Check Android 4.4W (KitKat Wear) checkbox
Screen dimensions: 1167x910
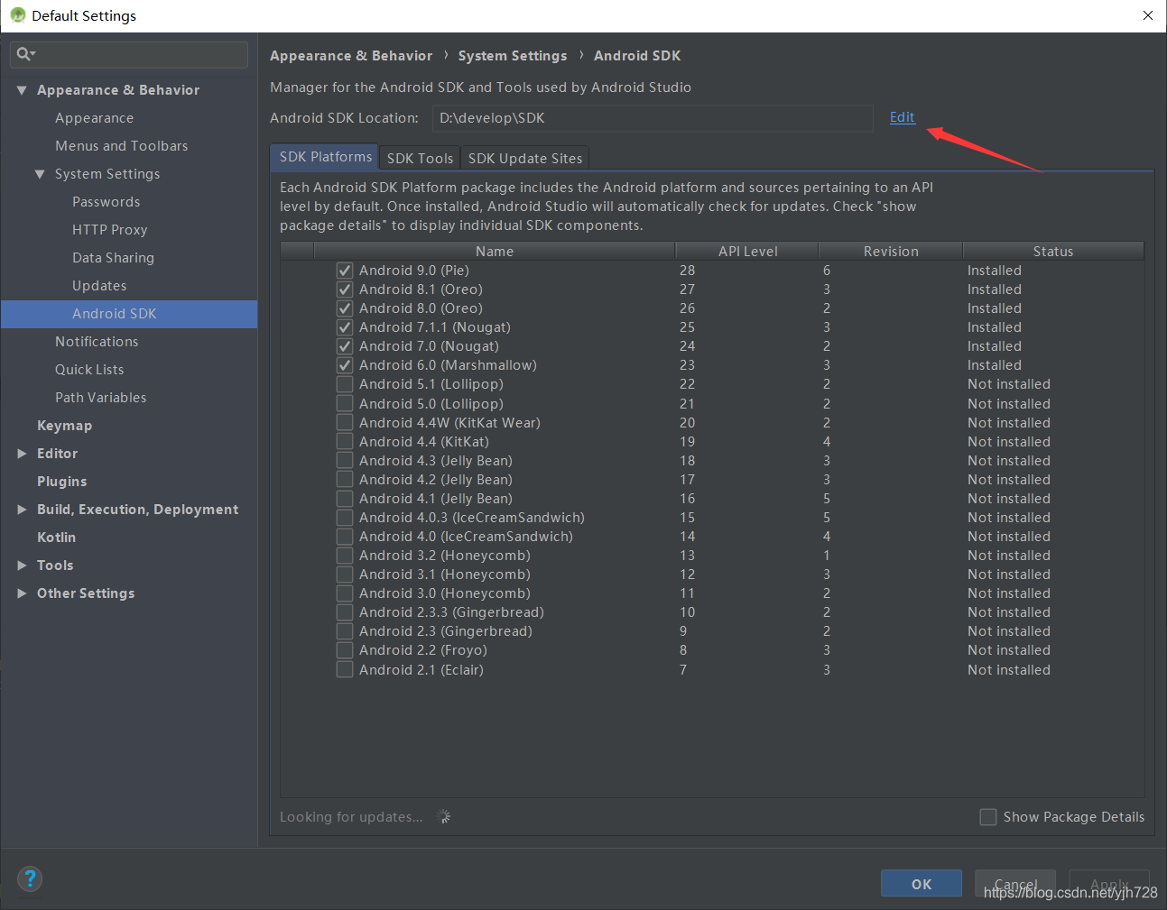(x=345, y=423)
